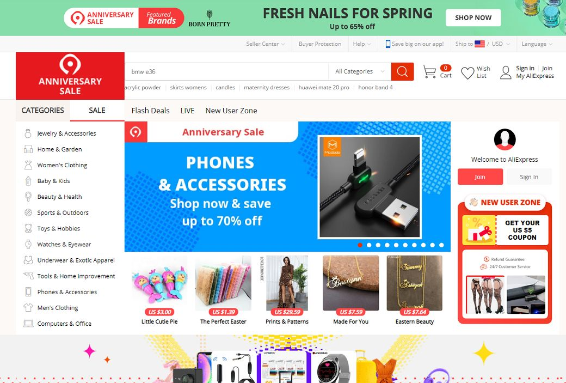This screenshot has width=566, height=383.
Task: Open the shopping cart icon
Action: (x=429, y=72)
